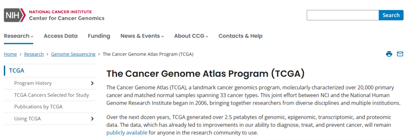Screen dimensions: 411x140
Task: Focus the site search text box
Action: [342, 15]
